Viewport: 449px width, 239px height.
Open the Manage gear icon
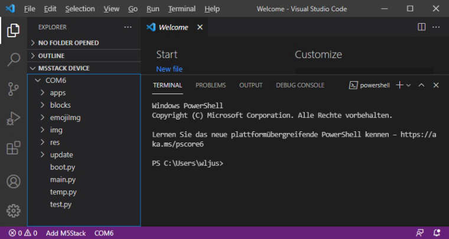pos(13,211)
